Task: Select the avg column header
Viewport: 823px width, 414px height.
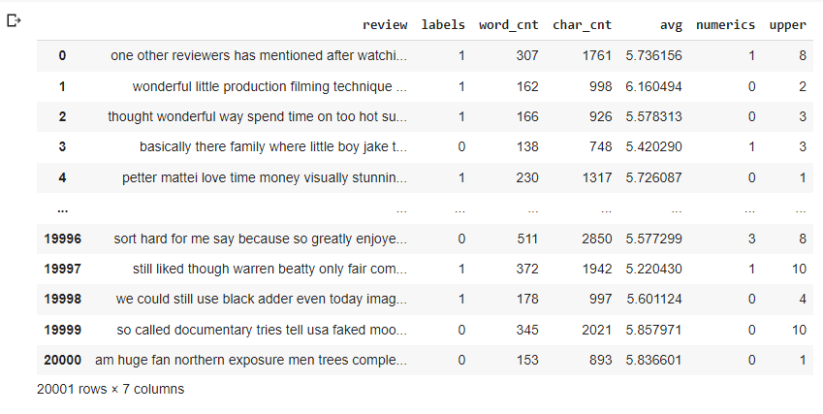Action: (672, 24)
